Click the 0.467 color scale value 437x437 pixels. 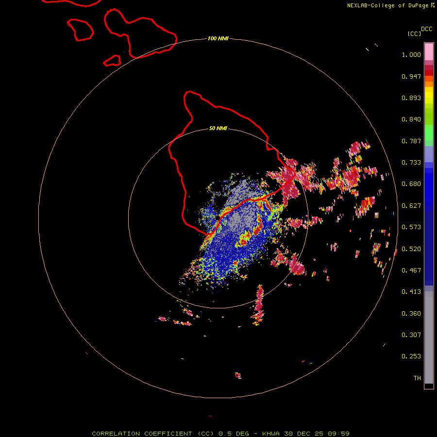411,270
